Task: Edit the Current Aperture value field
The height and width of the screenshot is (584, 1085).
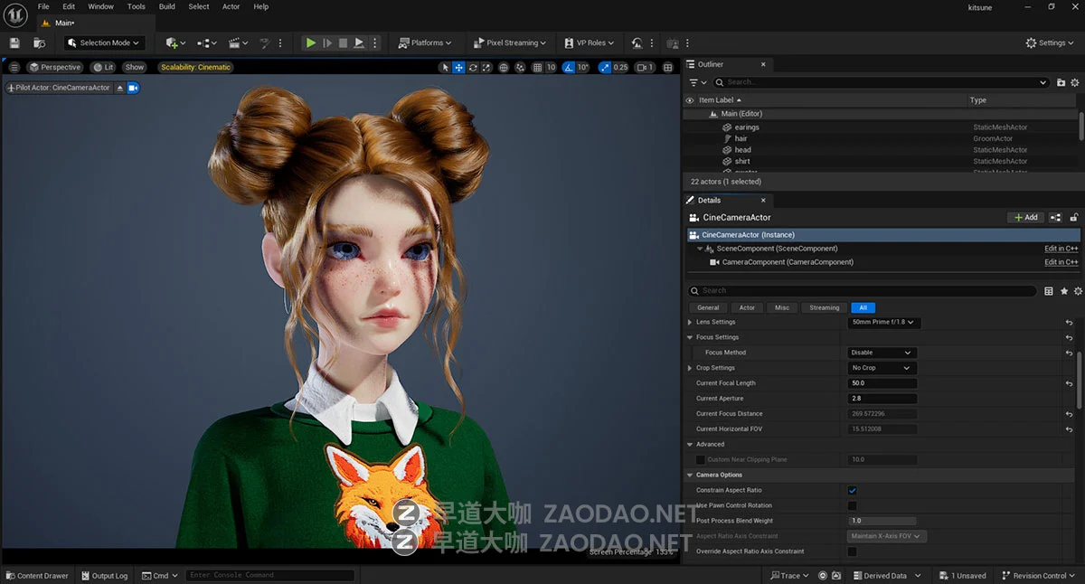Action: [882, 398]
